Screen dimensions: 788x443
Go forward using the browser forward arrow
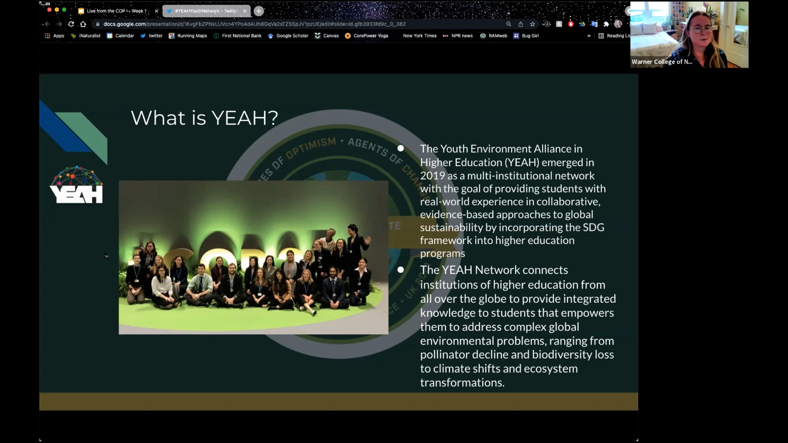pos(59,24)
